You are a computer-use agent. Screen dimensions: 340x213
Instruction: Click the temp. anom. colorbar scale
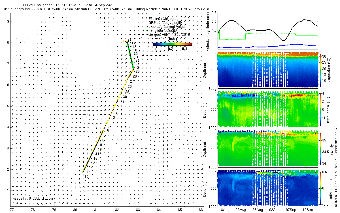tap(320, 109)
